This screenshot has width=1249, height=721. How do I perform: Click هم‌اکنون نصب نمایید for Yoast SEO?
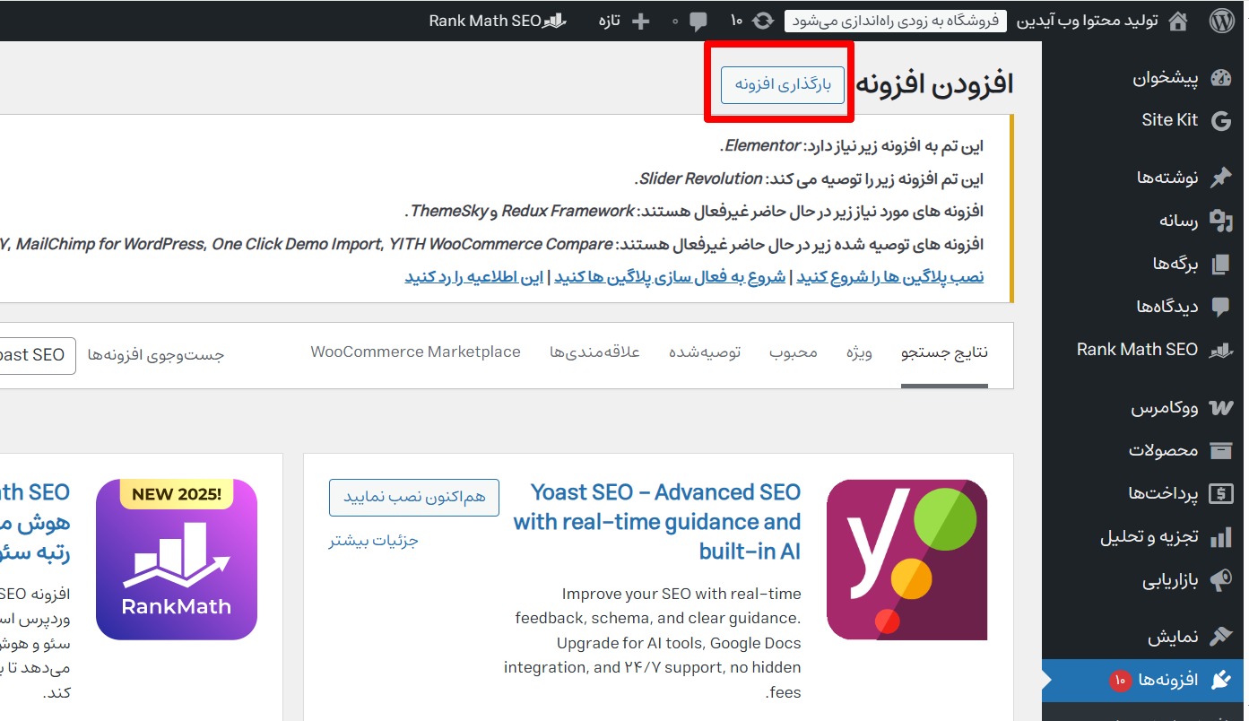point(414,497)
